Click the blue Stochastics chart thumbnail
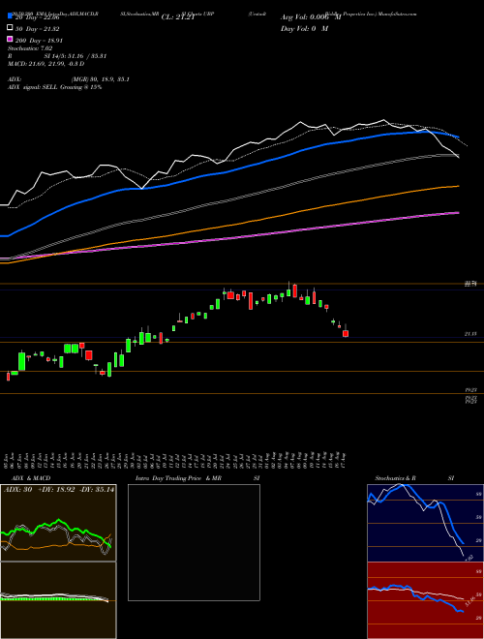Screen dimensions: 484x639 click(425, 523)
